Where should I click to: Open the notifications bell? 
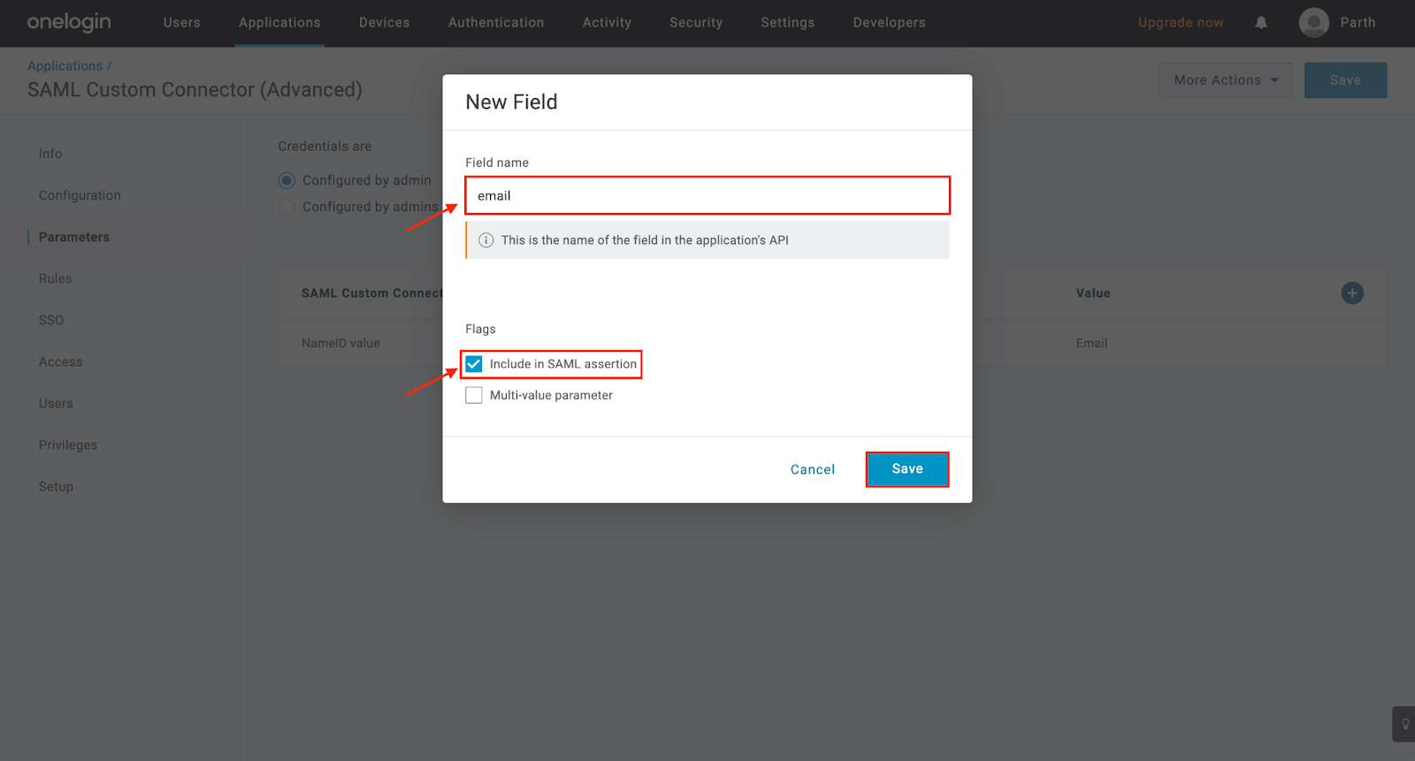(x=1261, y=23)
